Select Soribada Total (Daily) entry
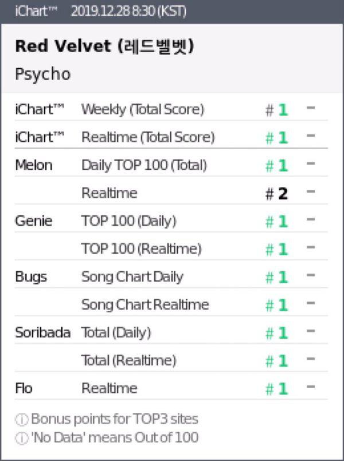Screen dimensions: 344x461 click(171, 333)
